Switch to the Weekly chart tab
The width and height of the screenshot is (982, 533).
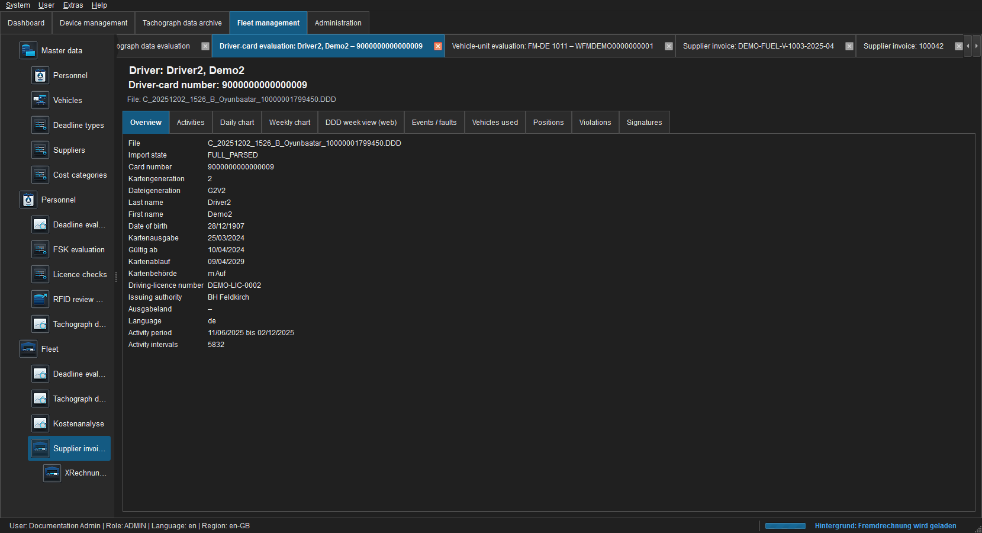[x=289, y=123]
